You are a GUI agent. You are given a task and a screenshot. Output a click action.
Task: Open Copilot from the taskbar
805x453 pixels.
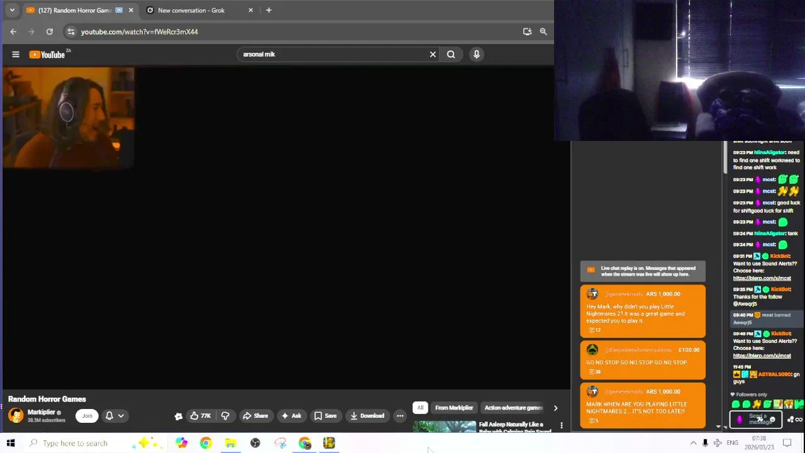[181, 443]
